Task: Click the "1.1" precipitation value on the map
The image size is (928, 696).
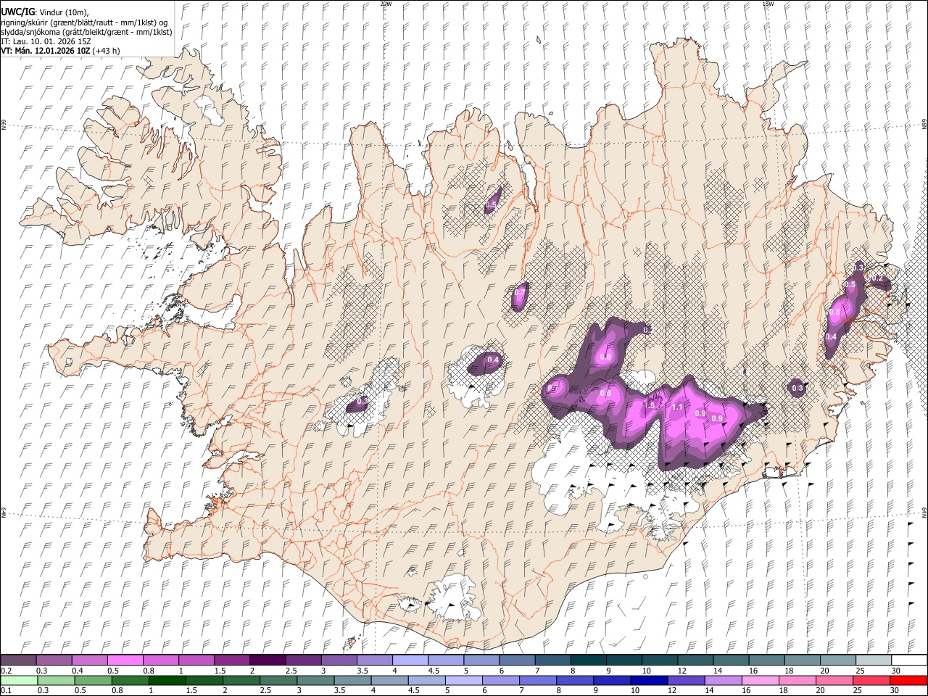Action: click(x=677, y=407)
